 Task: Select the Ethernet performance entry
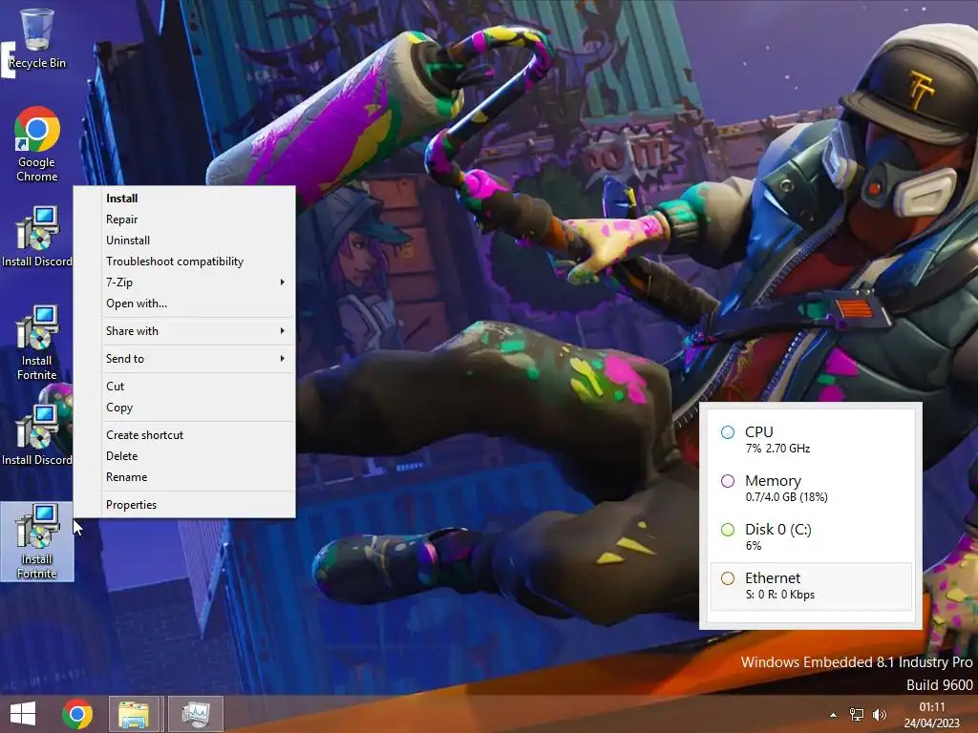pos(811,586)
